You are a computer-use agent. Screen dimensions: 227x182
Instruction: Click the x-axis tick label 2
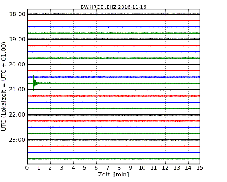point(50,168)
